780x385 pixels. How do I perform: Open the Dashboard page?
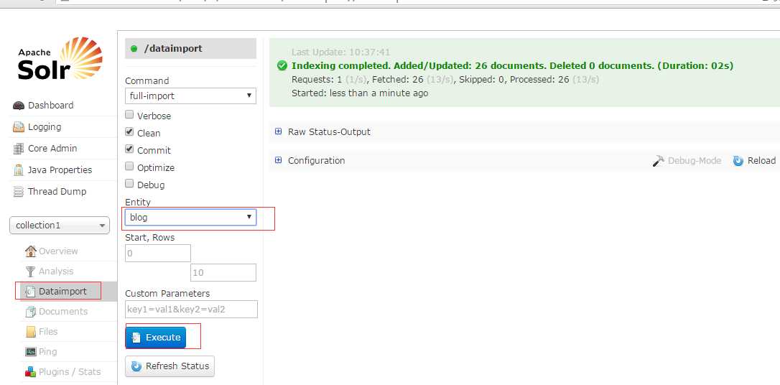coord(51,106)
